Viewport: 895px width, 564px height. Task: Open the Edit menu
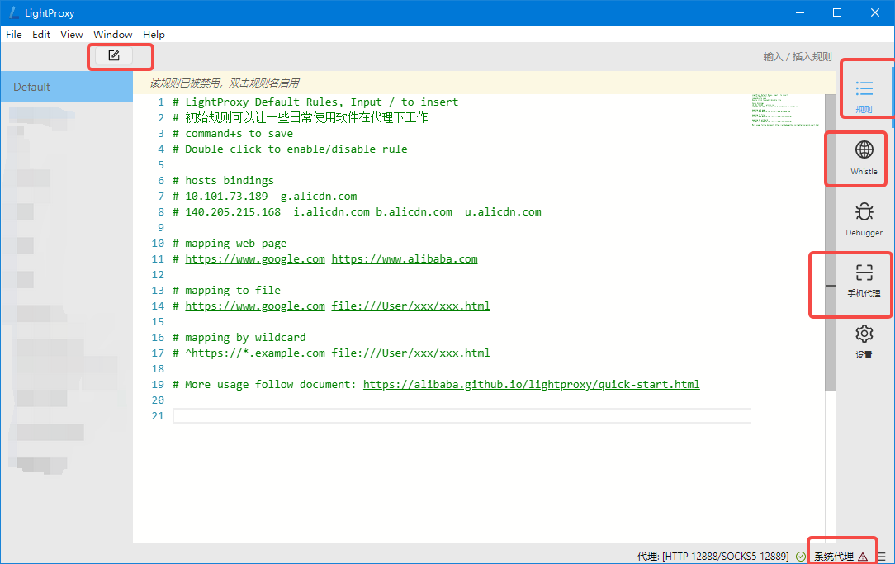coord(41,34)
